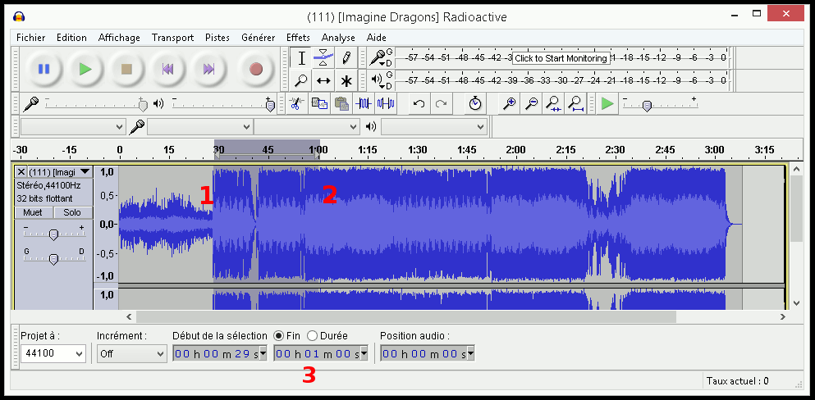Undo the last action

tap(419, 104)
